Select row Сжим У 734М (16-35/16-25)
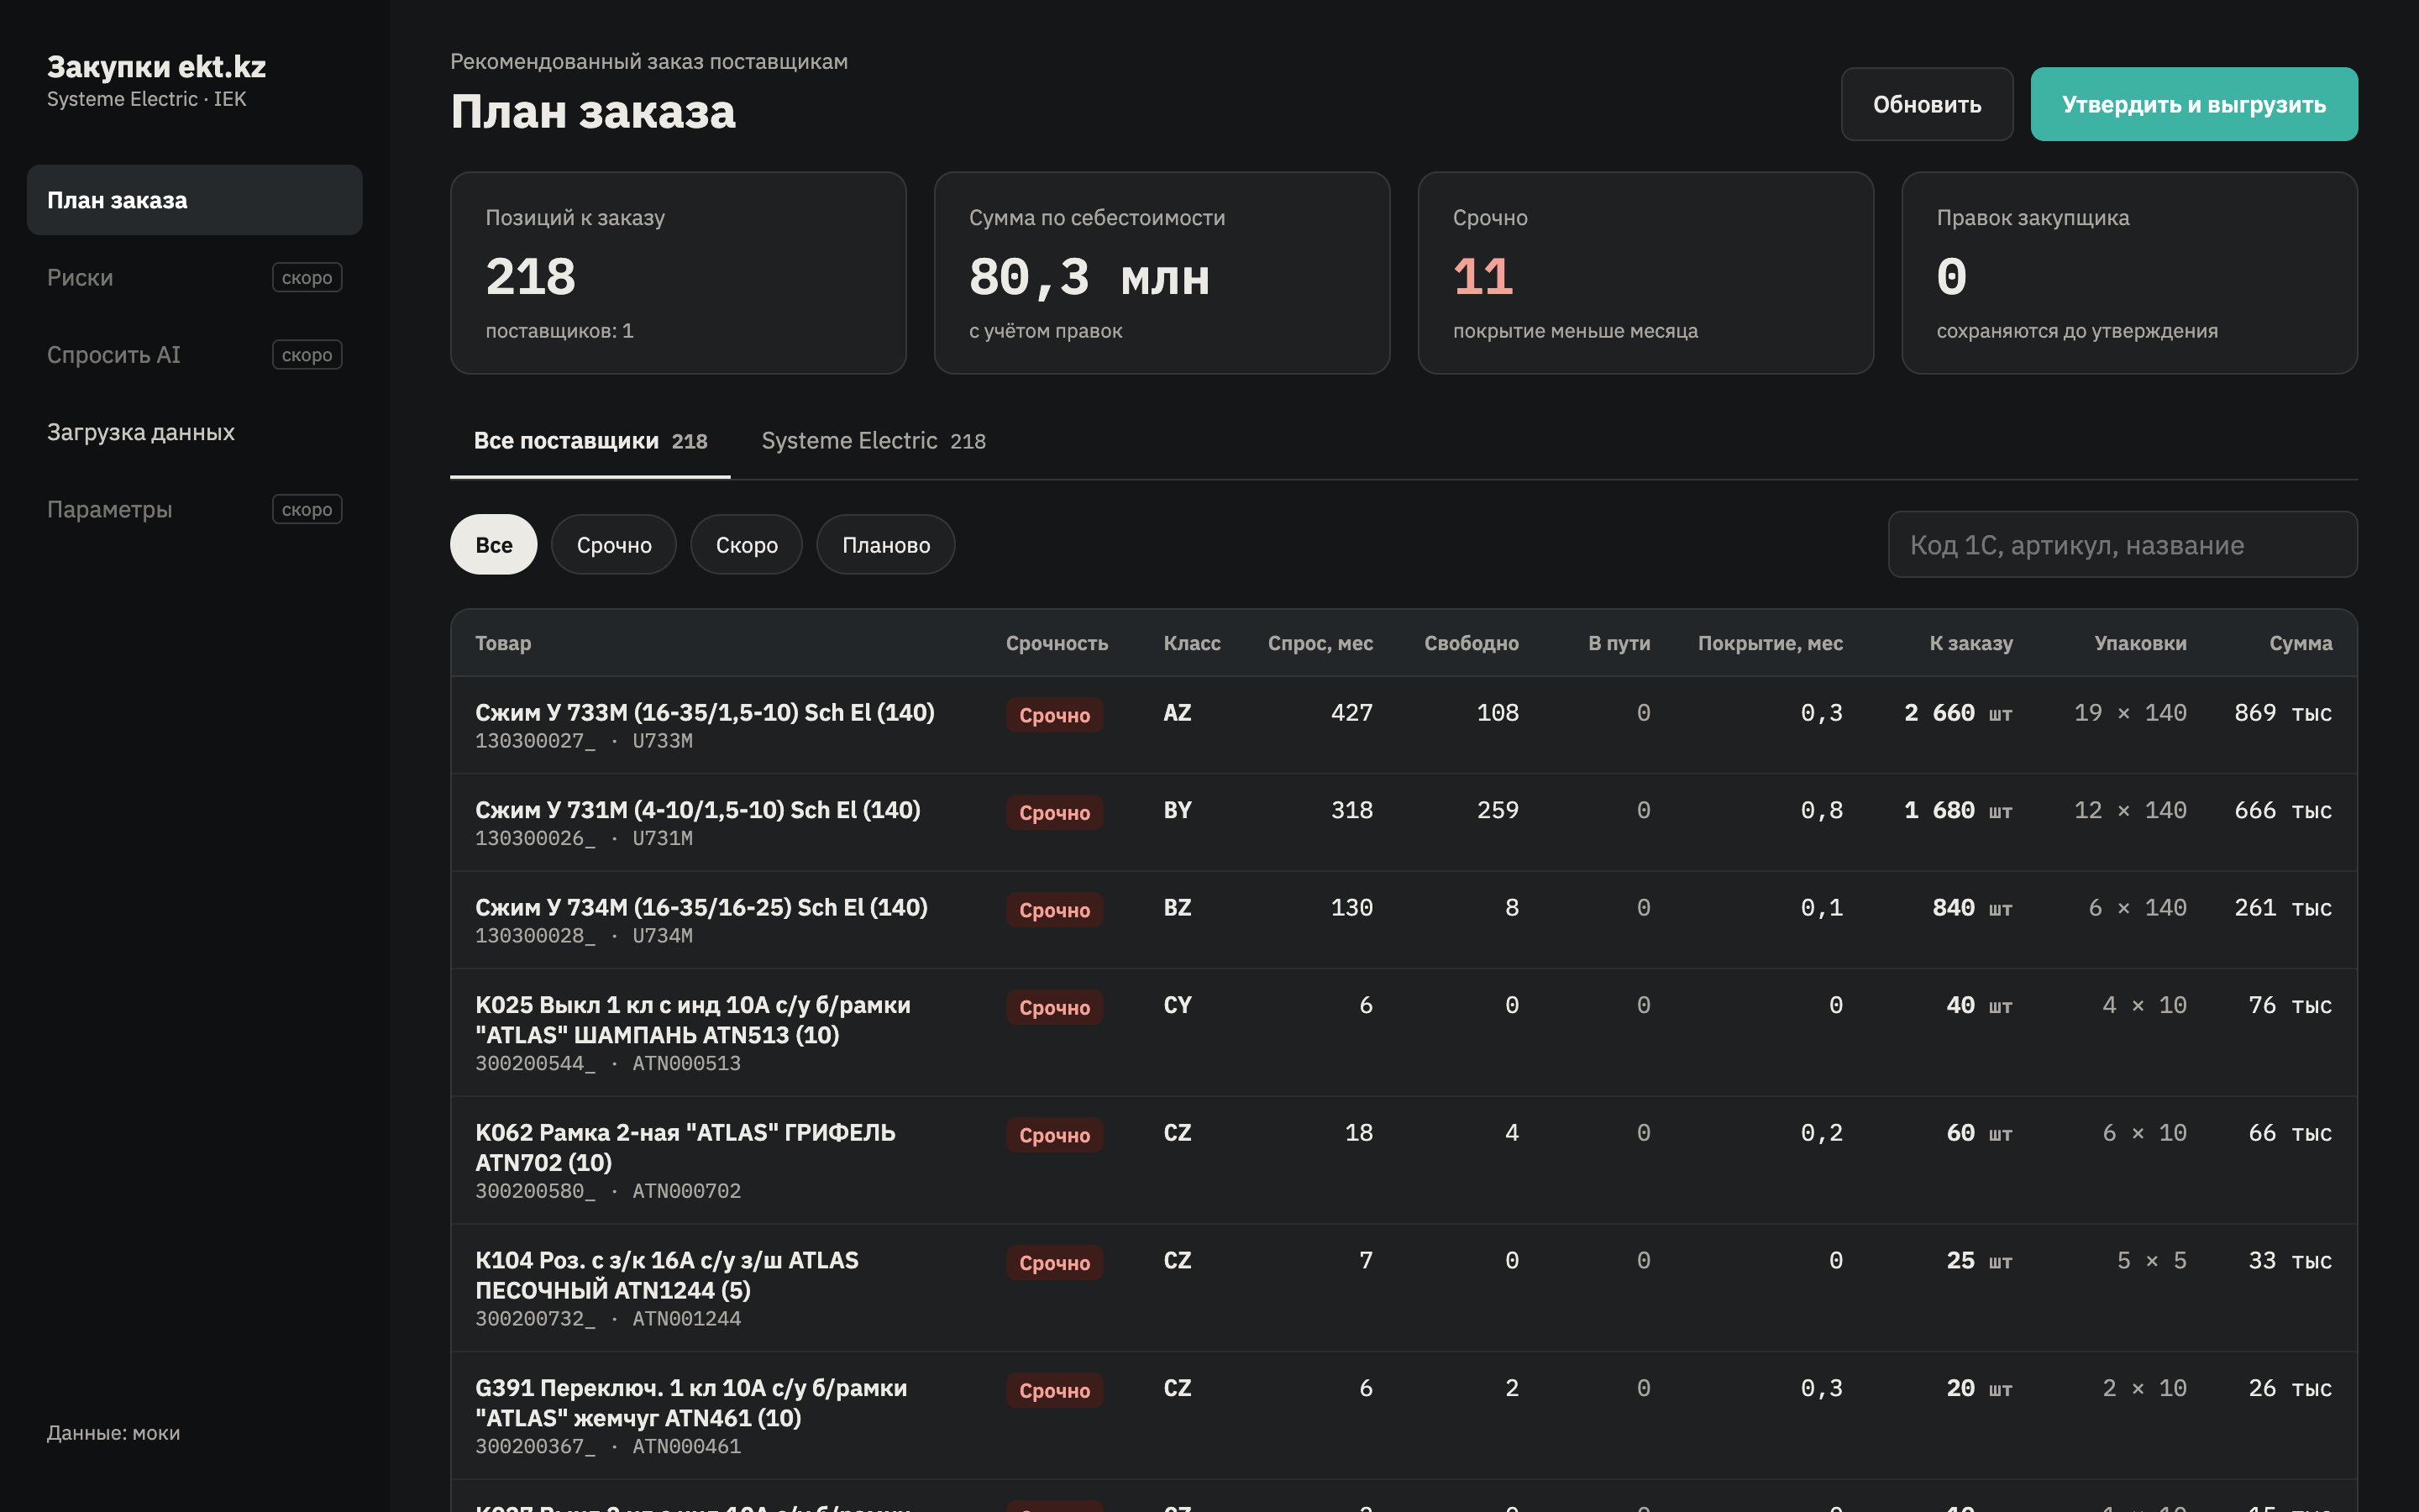This screenshot has height=1512, width=2419. (1404, 919)
